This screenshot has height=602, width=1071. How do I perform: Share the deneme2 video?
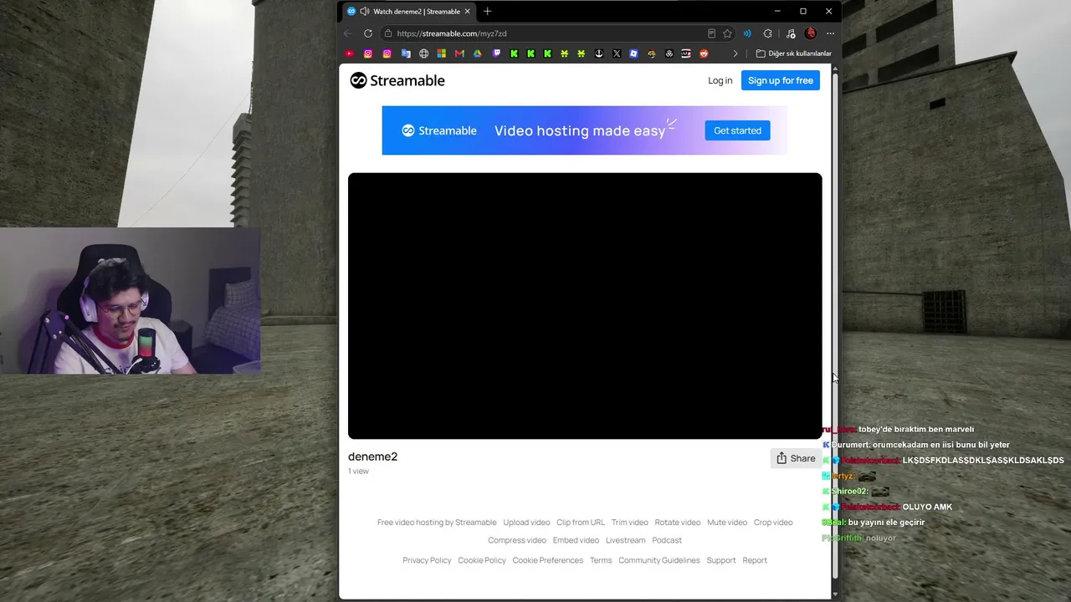point(795,458)
